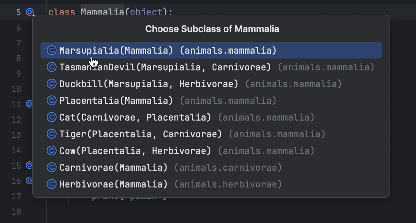Screen dimensions: 416x223
Task: Click the class icon beside Marsupialia(Mammalia)
Action: point(51,50)
